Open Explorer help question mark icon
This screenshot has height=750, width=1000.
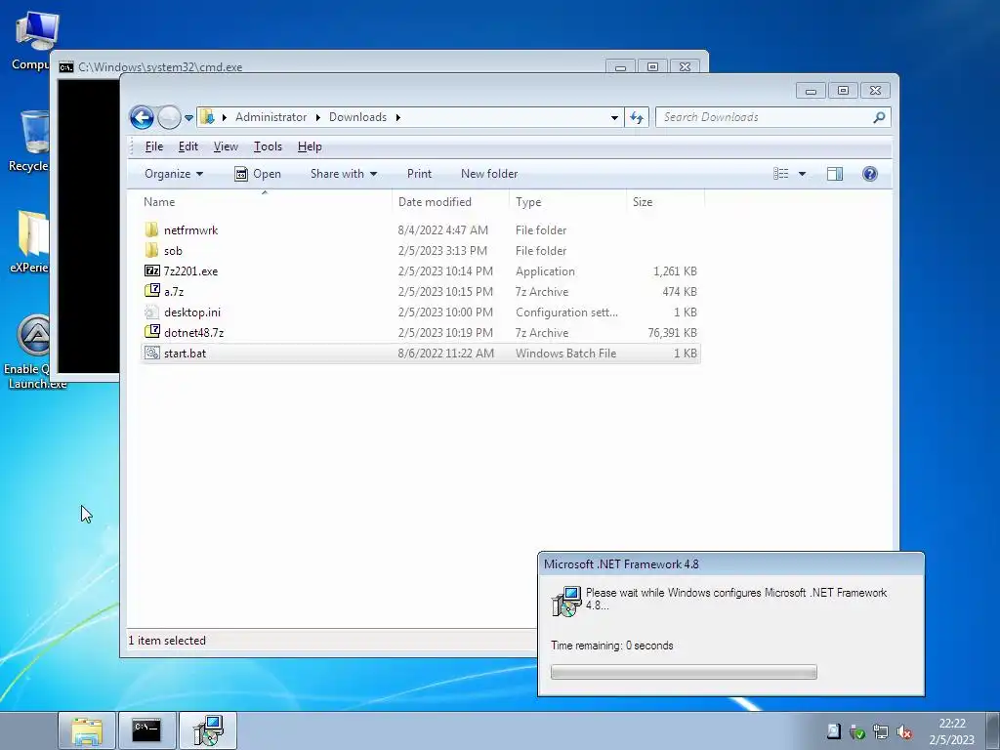pos(870,174)
